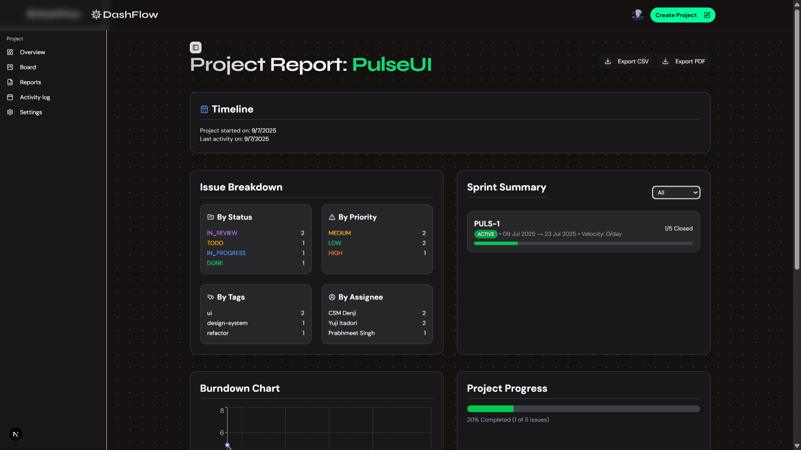This screenshot has width=801, height=450.
Task: Click the person icon beside By Assignee
Action: tap(332, 297)
